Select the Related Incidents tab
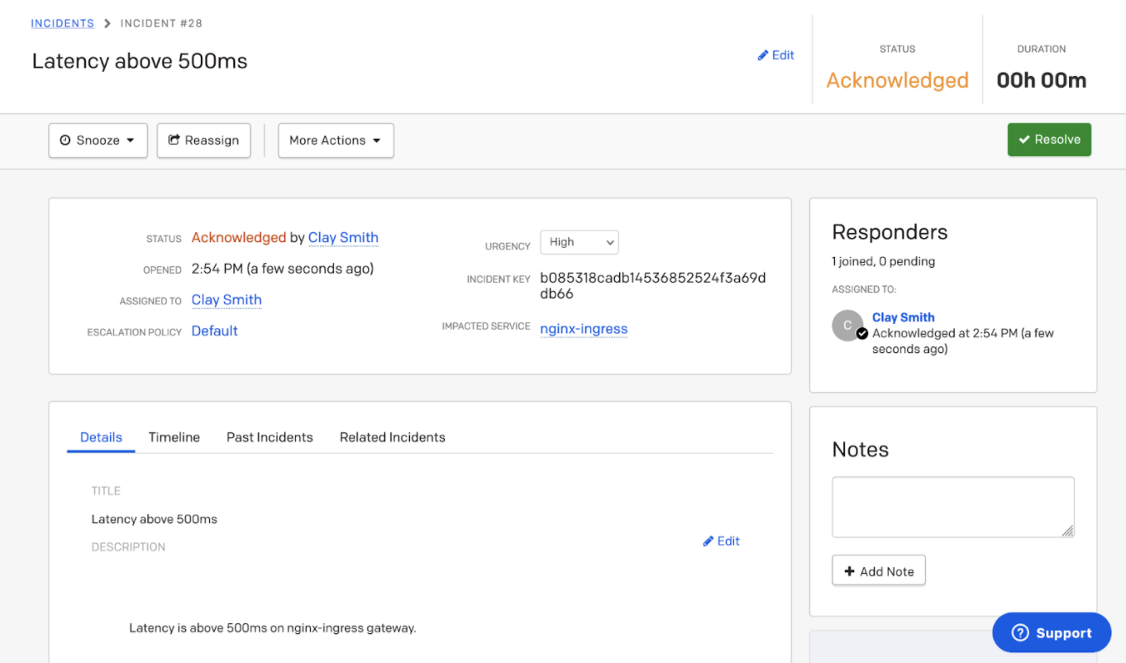 [392, 437]
